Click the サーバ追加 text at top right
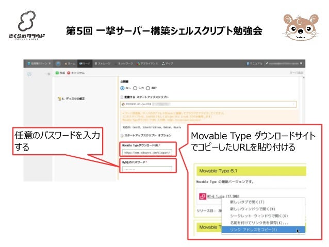The width and height of the screenshot is (329, 247). [297, 73]
